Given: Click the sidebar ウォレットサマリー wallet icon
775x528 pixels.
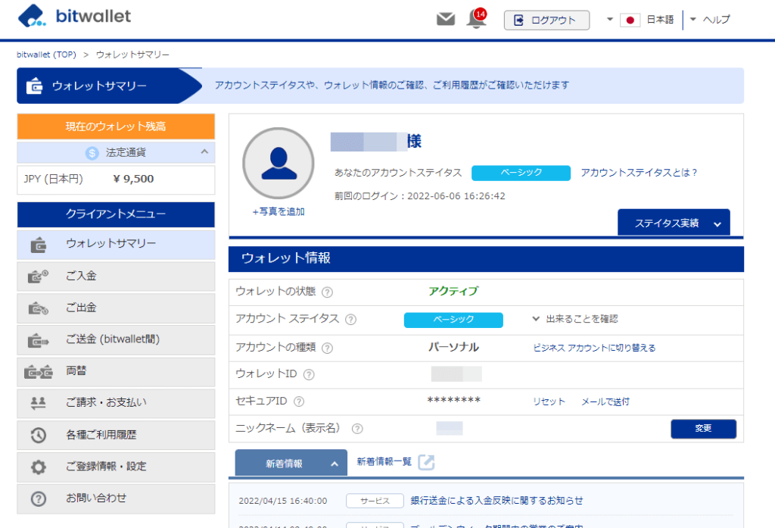Looking at the screenshot, I should (x=38, y=245).
